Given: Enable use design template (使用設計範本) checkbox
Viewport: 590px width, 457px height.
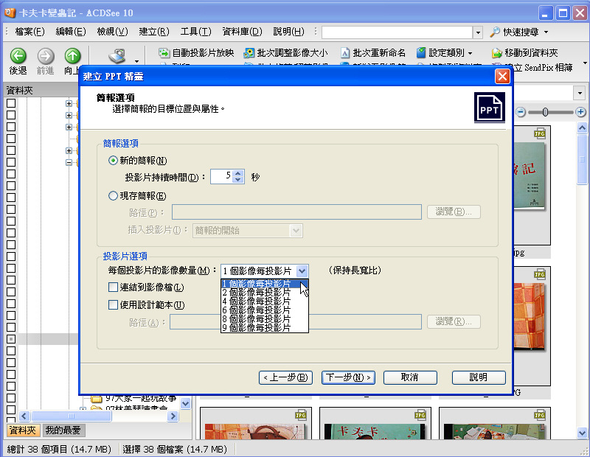Looking at the screenshot, I should click(113, 304).
